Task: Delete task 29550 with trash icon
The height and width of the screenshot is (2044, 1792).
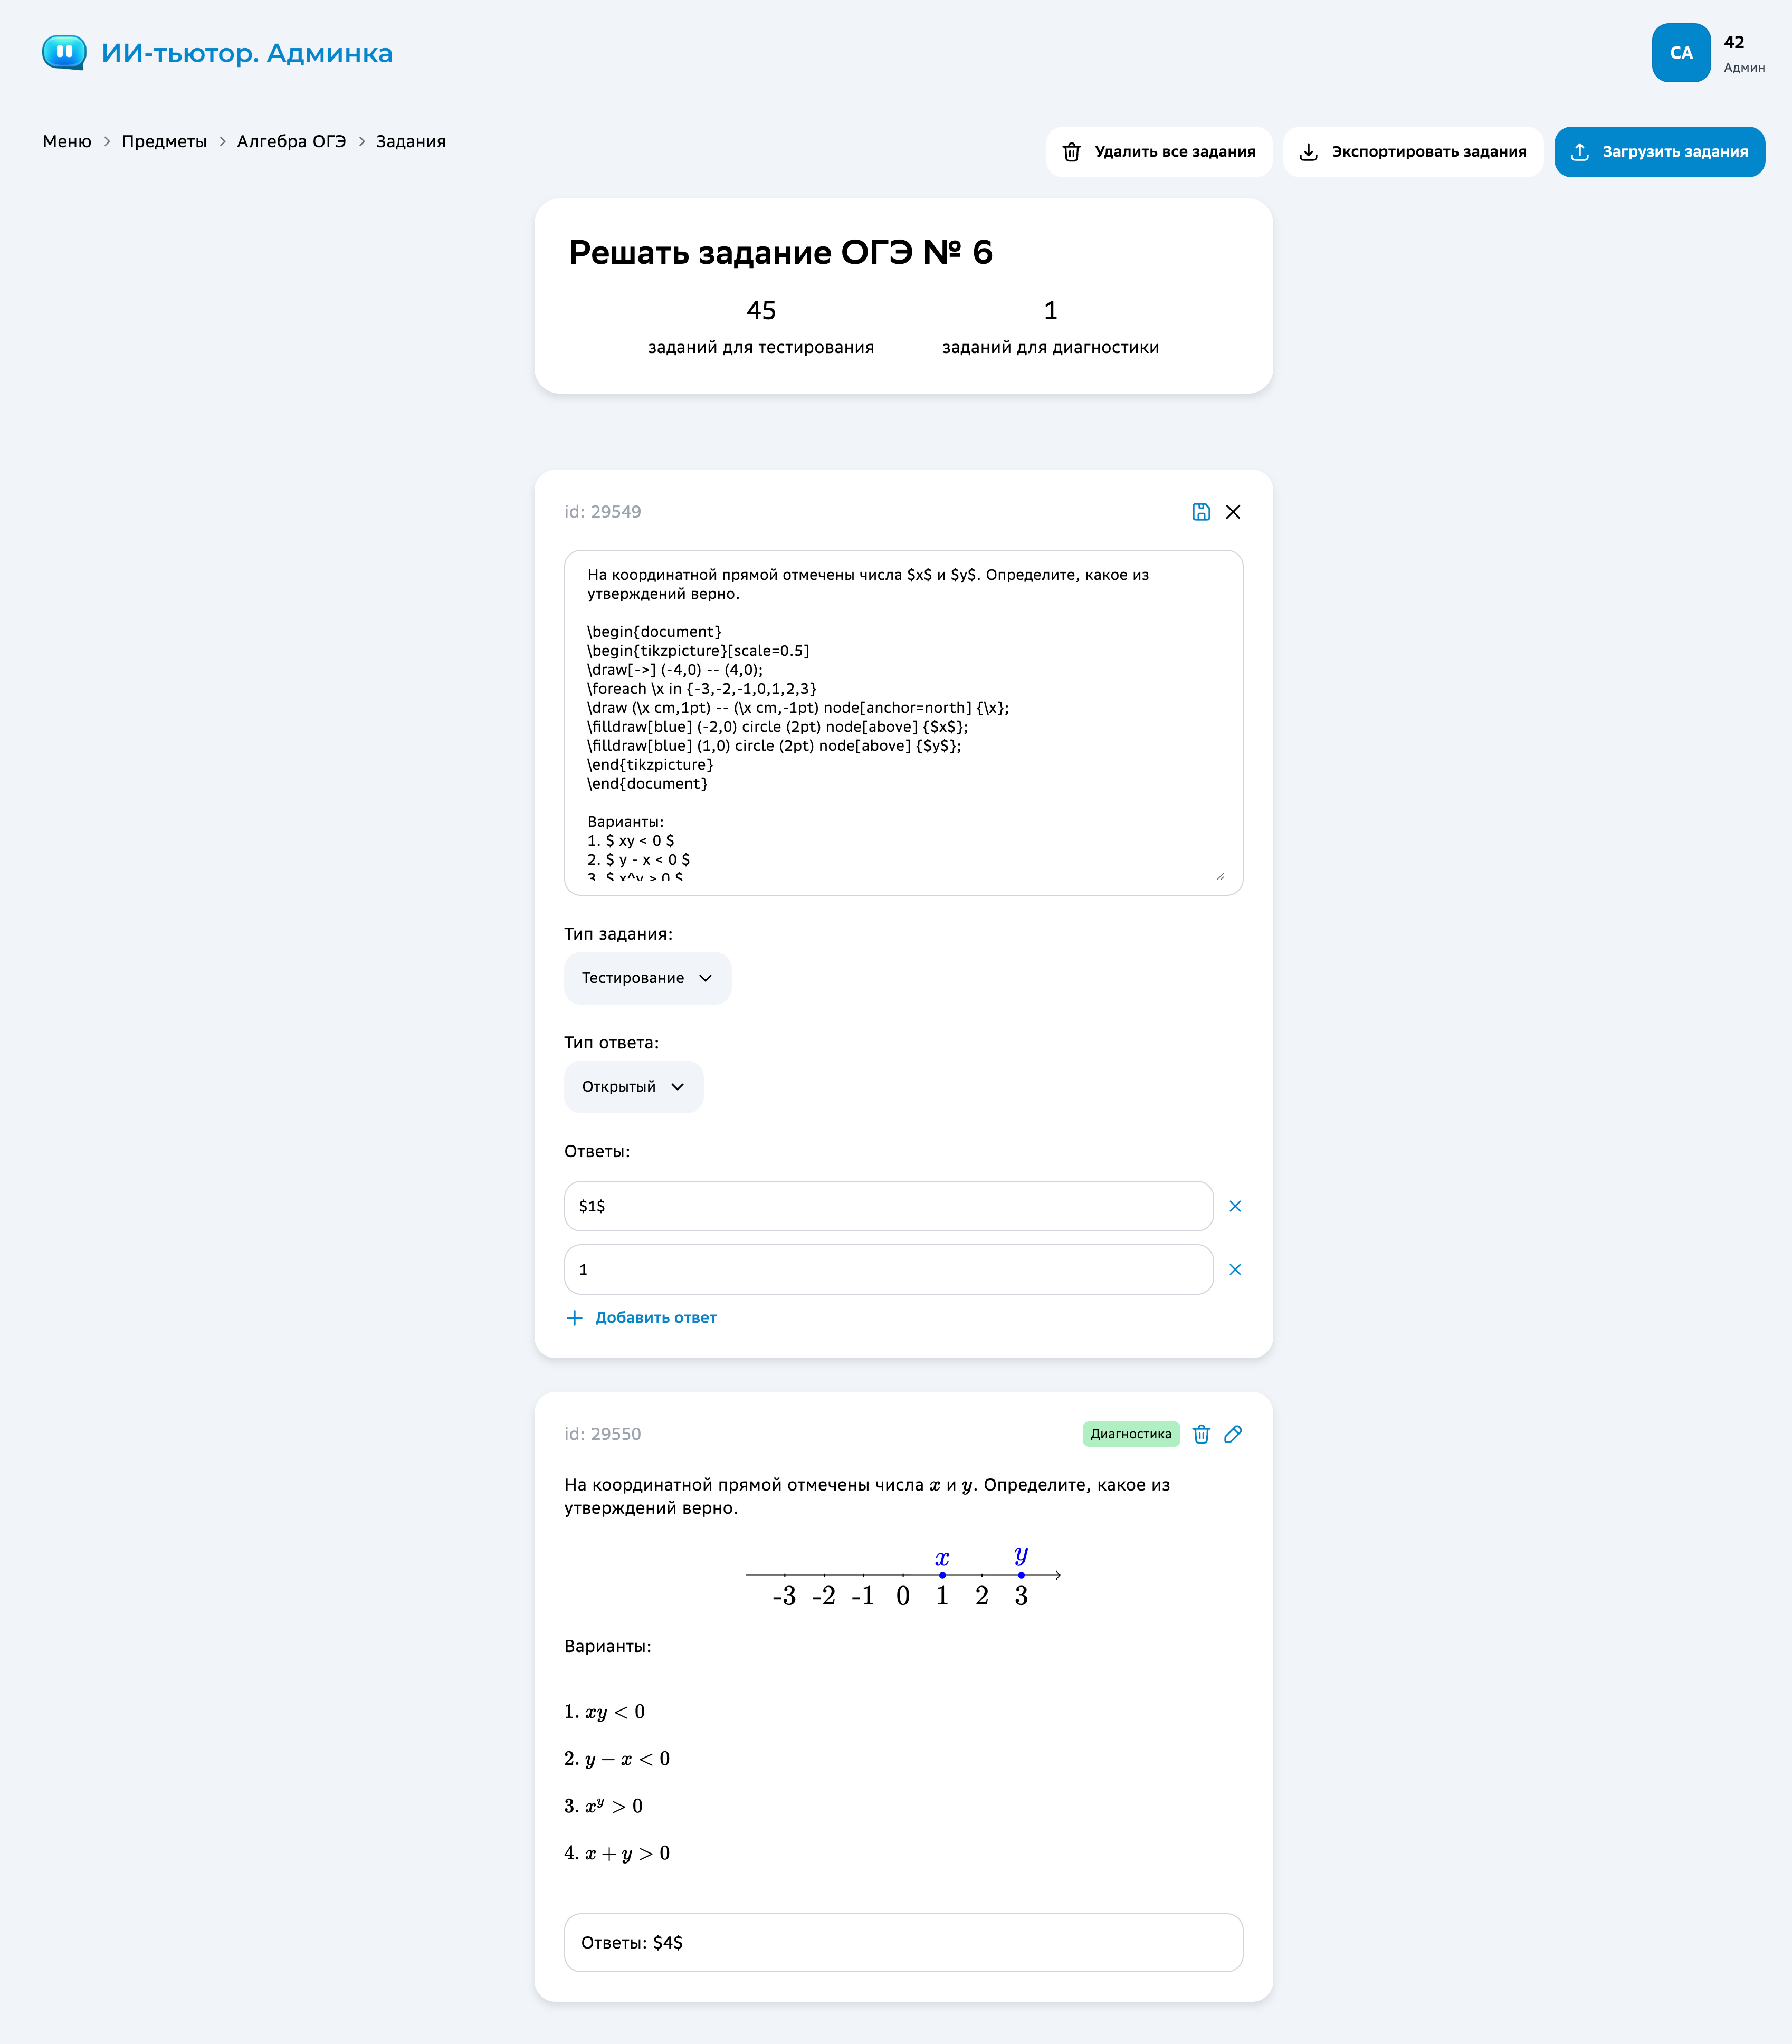Action: (x=1201, y=1434)
